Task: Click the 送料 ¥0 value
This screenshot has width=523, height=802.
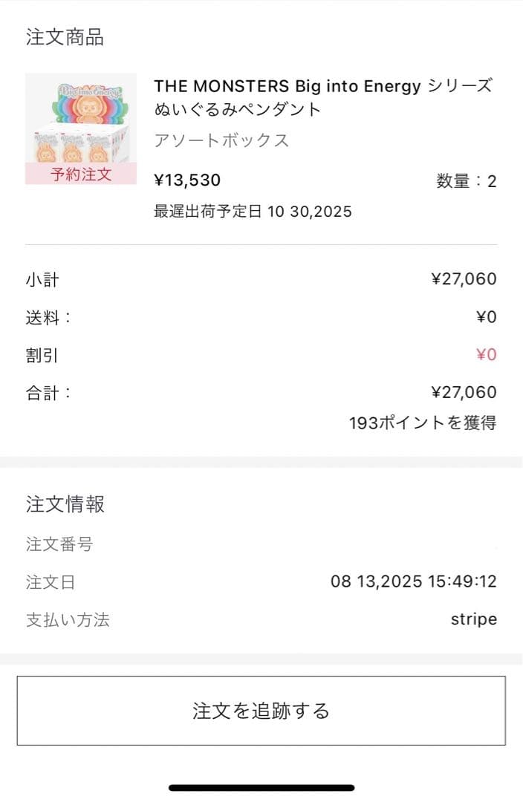Action: pos(486,317)
